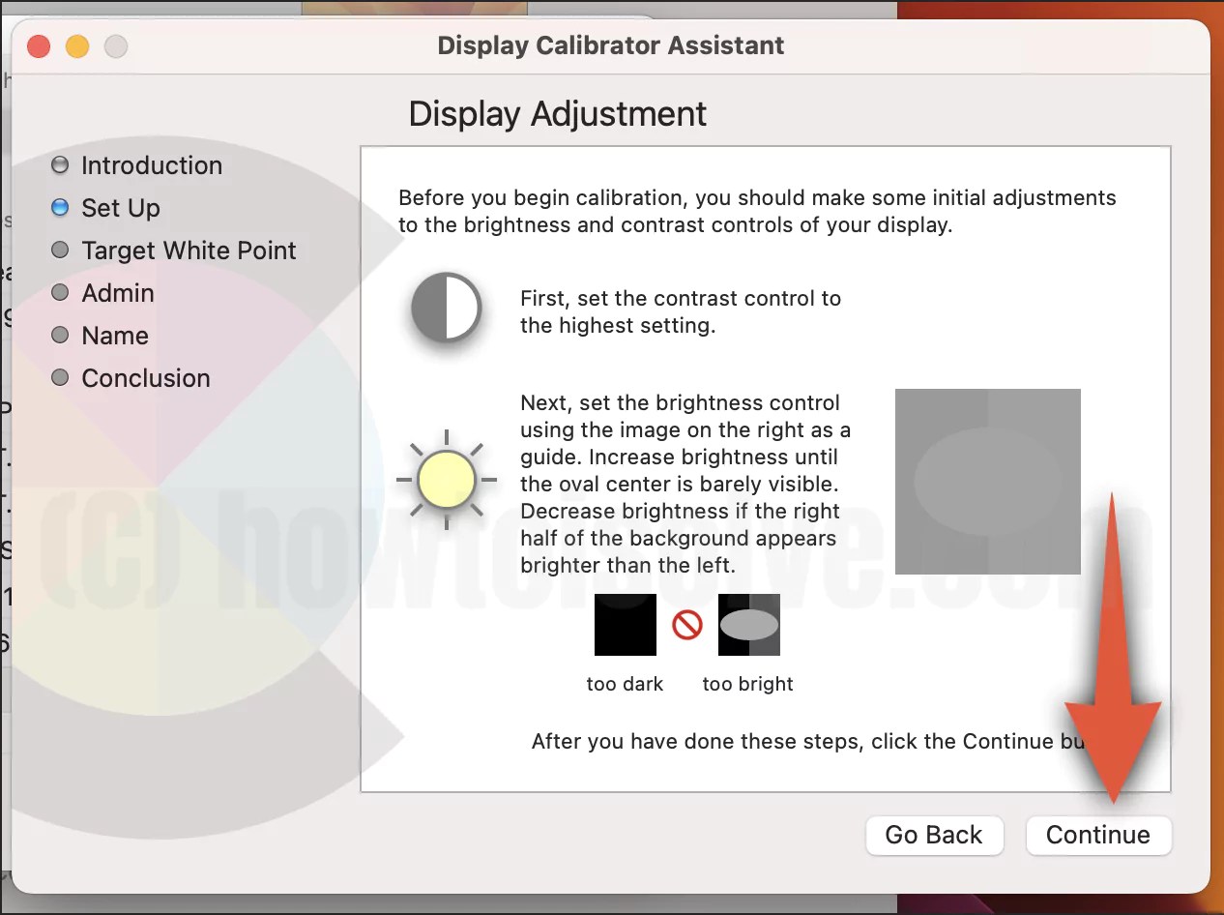Click the gray calibration square with oval center
Image resolution: width=1224 pixels, height=915 pixels.
tap(987, 481)
